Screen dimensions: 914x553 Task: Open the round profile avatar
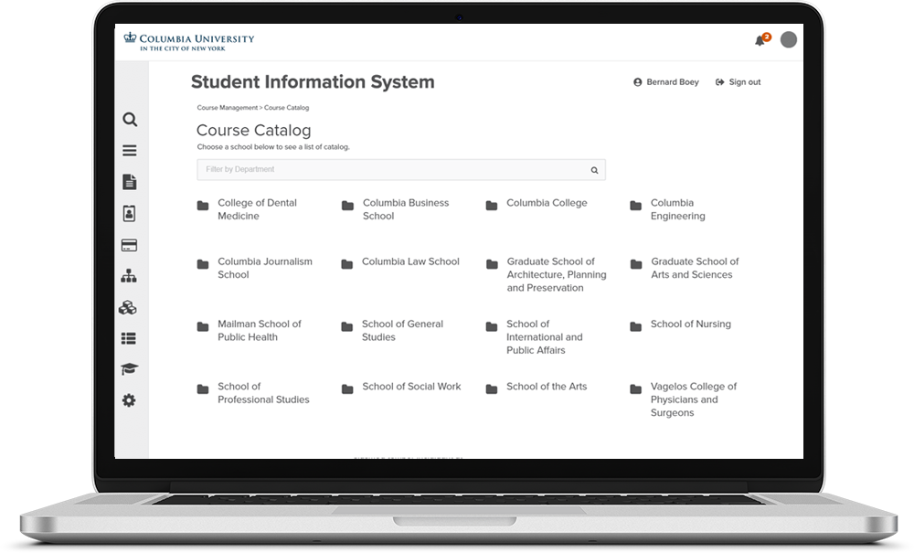point(789,39)
